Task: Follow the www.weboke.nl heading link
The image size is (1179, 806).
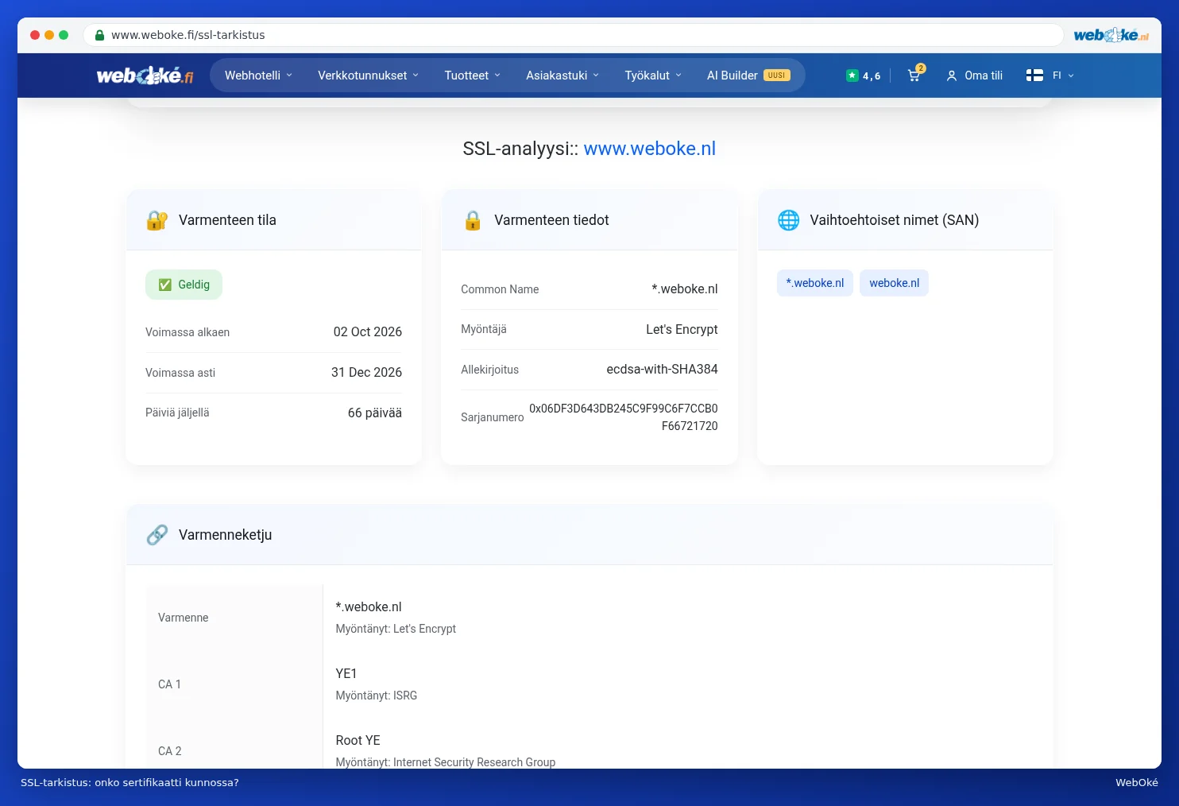Action: [x=650, y=149]
